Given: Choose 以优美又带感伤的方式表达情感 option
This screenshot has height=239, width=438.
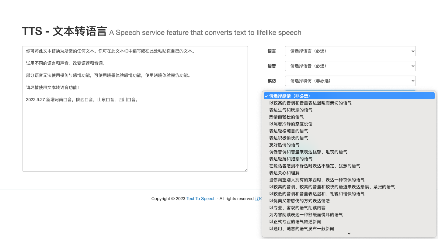Looking at the screenshot, I should (299, 201).
